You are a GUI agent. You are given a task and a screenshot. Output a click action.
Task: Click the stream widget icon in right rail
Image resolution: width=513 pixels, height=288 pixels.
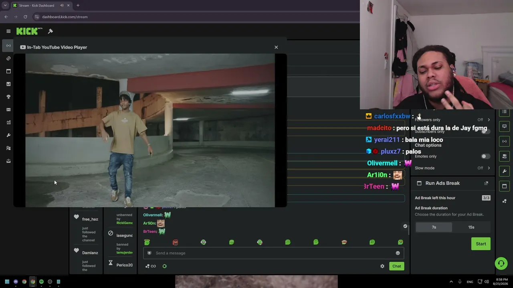pos(505,141)
